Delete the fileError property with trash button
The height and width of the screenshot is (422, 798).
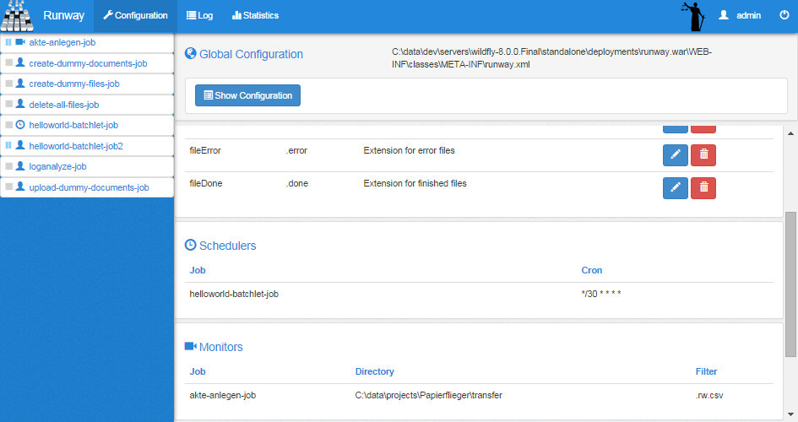click(x=703, y=155)
